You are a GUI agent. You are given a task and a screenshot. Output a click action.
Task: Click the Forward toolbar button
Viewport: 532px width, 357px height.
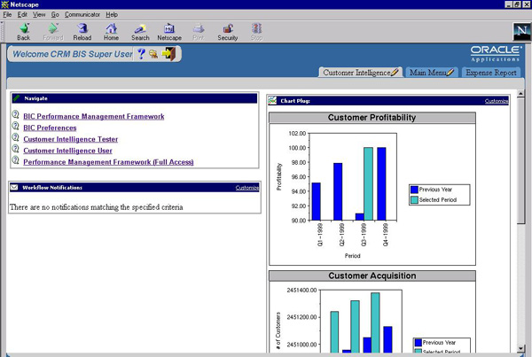[x=53, y=32]
